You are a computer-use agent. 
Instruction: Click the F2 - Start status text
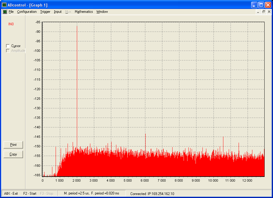tap(30, 194)
